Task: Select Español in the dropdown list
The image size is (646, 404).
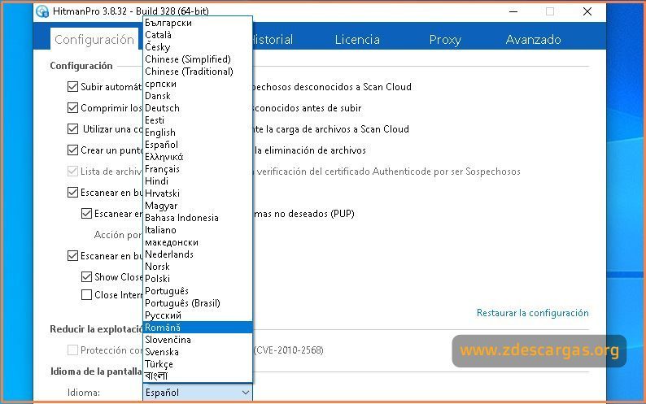Action: click(198, 145)
